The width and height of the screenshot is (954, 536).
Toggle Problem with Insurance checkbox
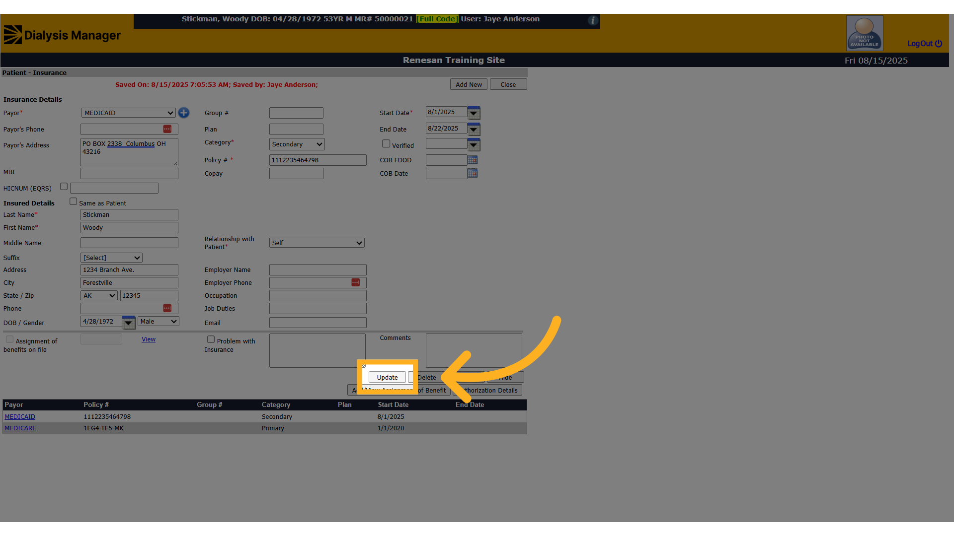point(211,339)
